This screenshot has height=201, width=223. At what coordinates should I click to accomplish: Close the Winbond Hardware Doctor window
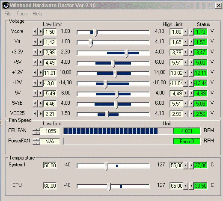click(x=219, y=6)
